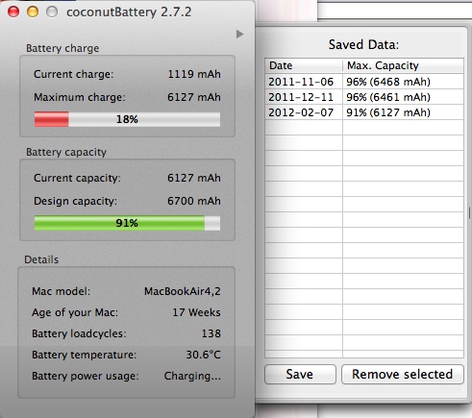Minimize the coconutBattery window
Screen dimensions: 472x418
tap(33, 12)
